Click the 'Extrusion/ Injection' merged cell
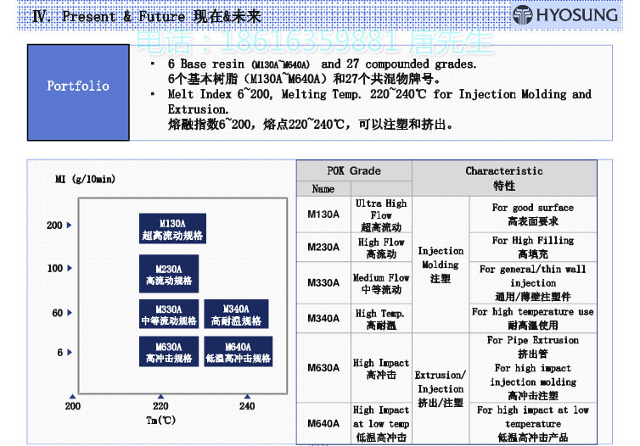This screenshot has height=446, width=640. (x=441, y=388)
